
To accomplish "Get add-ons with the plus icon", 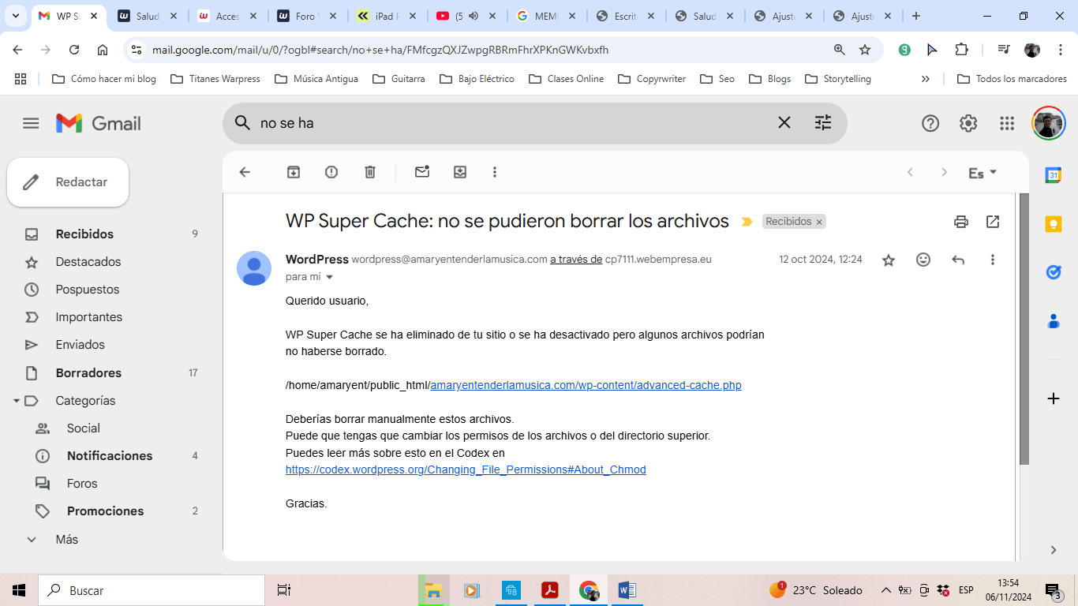I will 1053,398.
